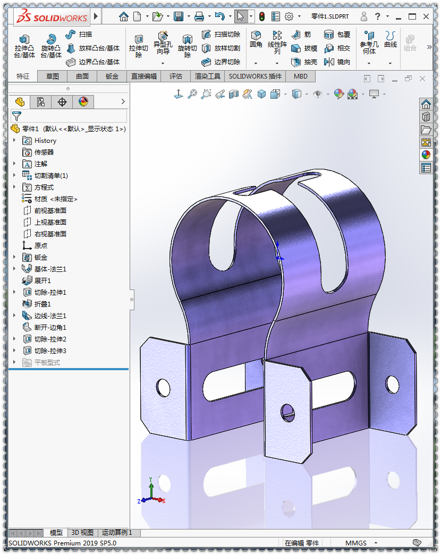Screen dimensions: 441x555
Task: Click the Zoom to Fit view icon
Action: pos(192,94)
